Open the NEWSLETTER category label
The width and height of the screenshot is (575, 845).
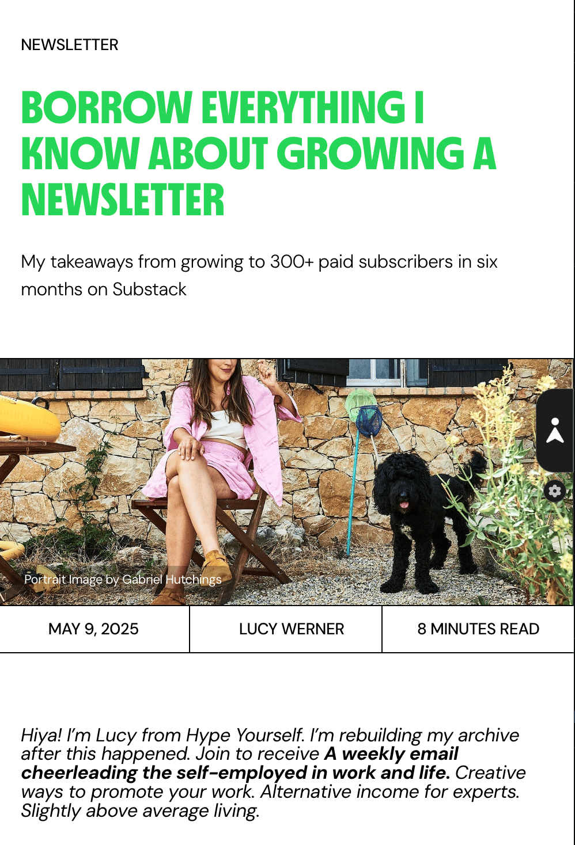[70, 45]
